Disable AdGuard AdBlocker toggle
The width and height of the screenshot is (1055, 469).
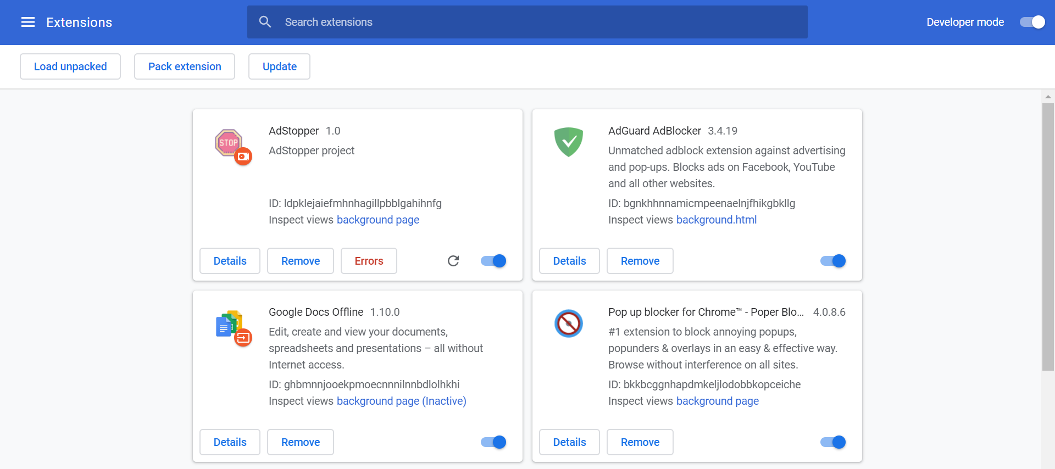click(833, 261)
